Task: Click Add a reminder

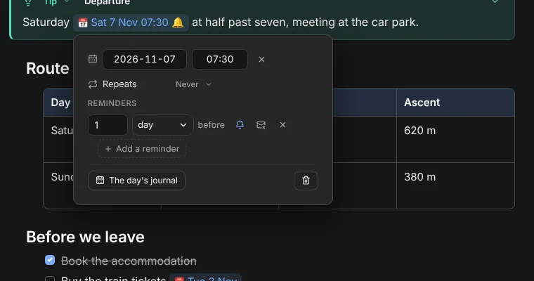Action: click(142, 149)
